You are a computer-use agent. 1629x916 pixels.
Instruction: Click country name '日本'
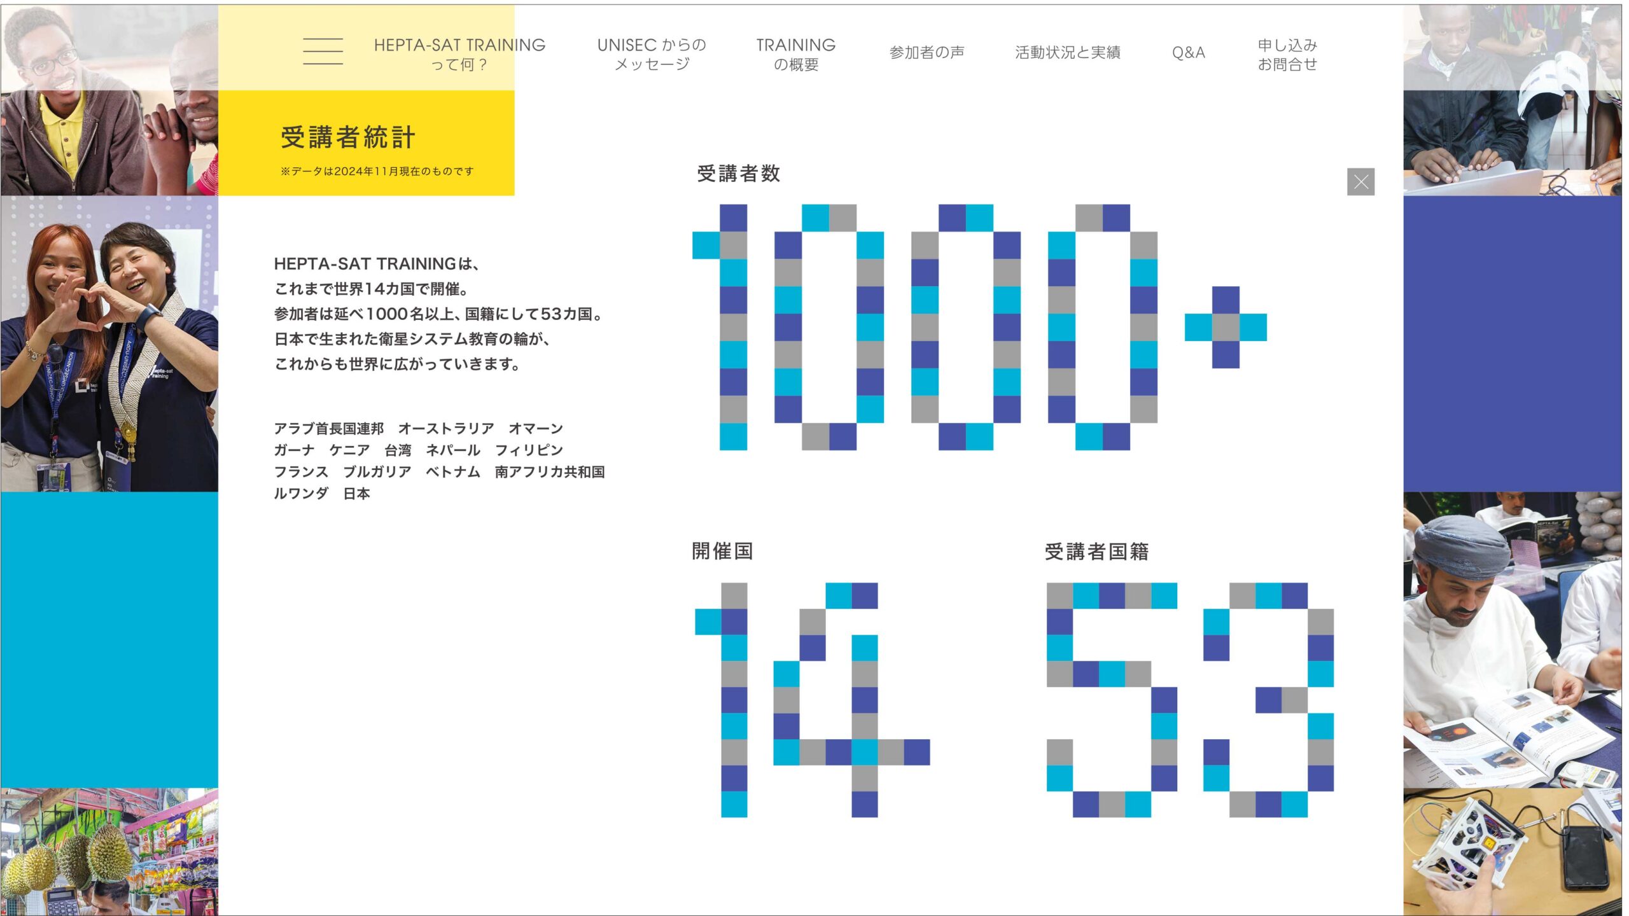click(356, 494)
